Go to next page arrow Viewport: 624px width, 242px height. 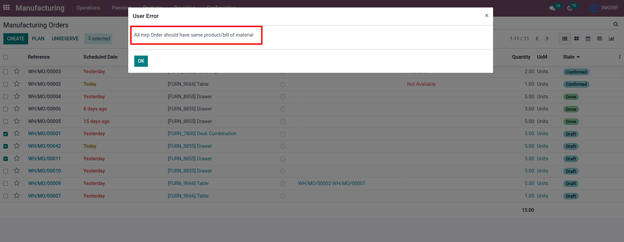[x=547, y=39]
